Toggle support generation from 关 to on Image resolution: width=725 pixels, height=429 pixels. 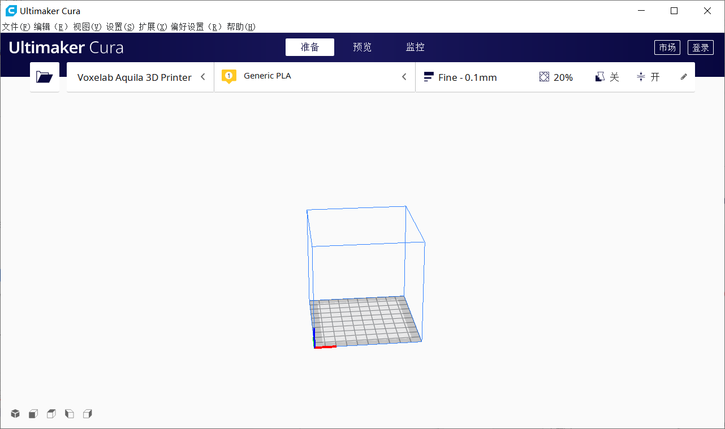tap(607, 76)
